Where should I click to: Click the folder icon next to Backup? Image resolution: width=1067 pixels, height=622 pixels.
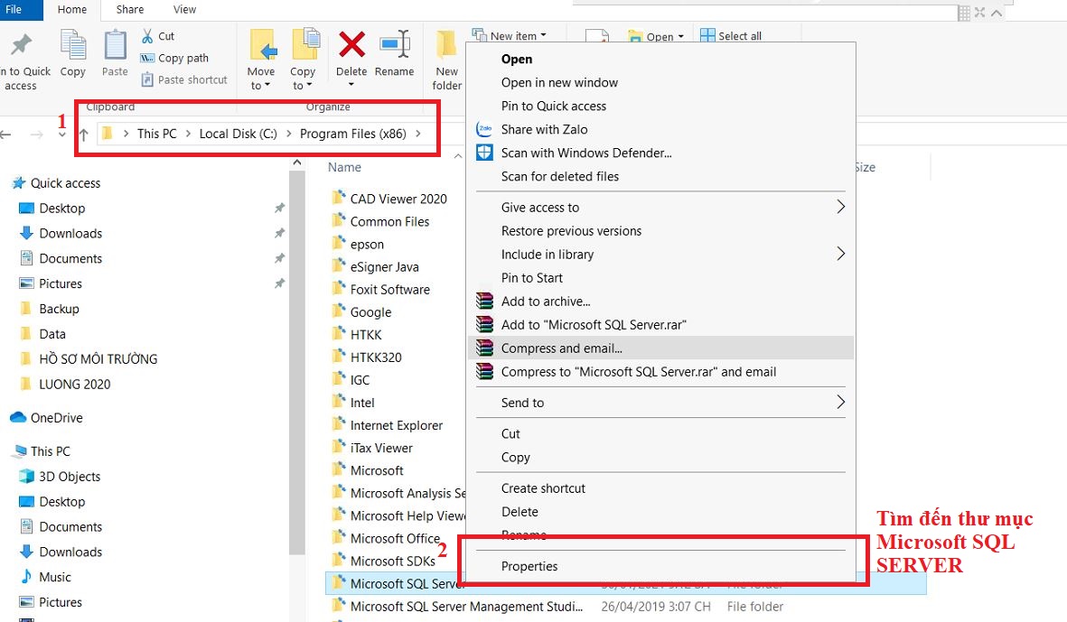(x=26, y=309)
